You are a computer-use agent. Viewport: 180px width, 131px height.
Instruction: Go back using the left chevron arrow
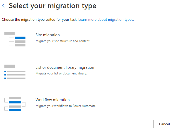3,6
